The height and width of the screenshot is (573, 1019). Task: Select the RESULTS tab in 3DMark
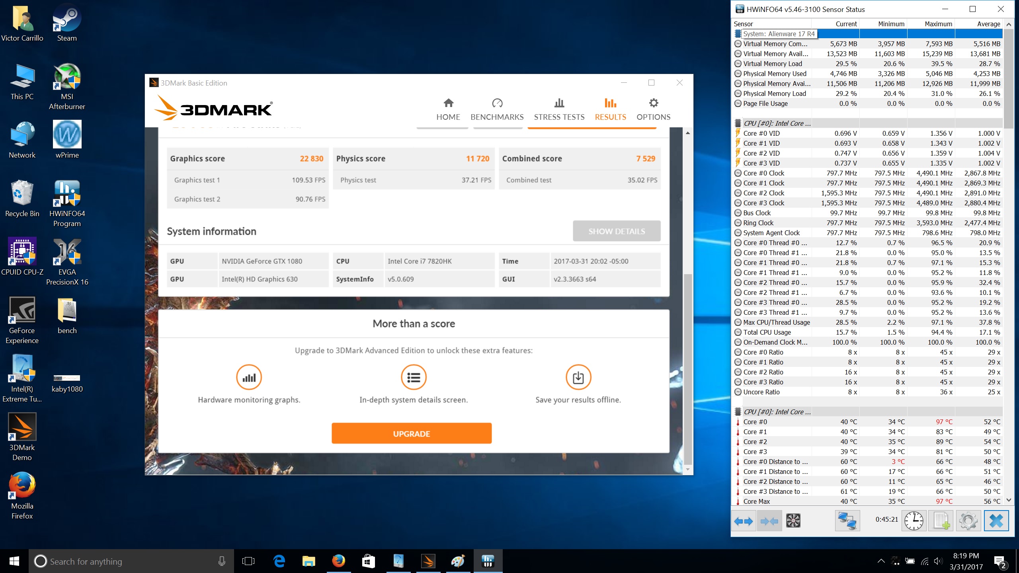click(610, 109)
